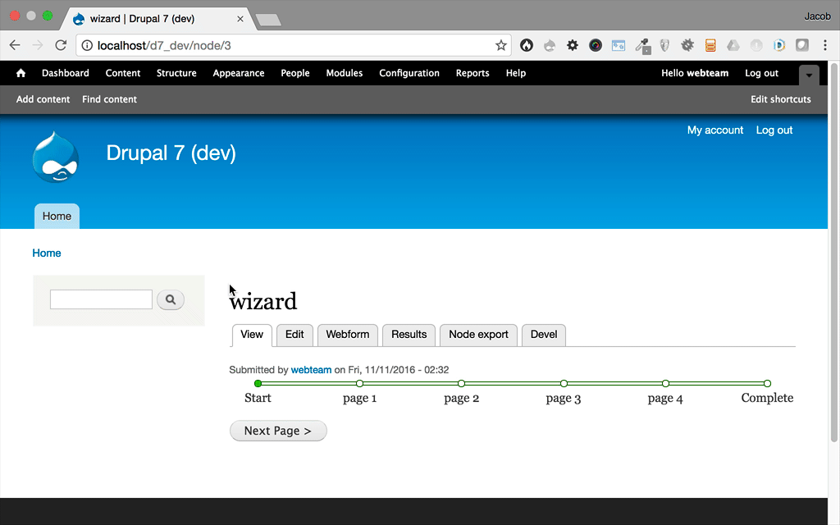
Task: Open the Content admin menu
Action: (123, 73)
